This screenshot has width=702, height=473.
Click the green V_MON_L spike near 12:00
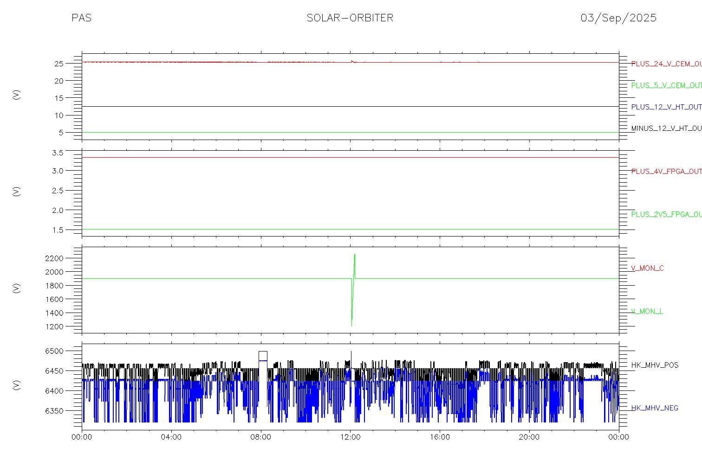[x=353, y=290]
